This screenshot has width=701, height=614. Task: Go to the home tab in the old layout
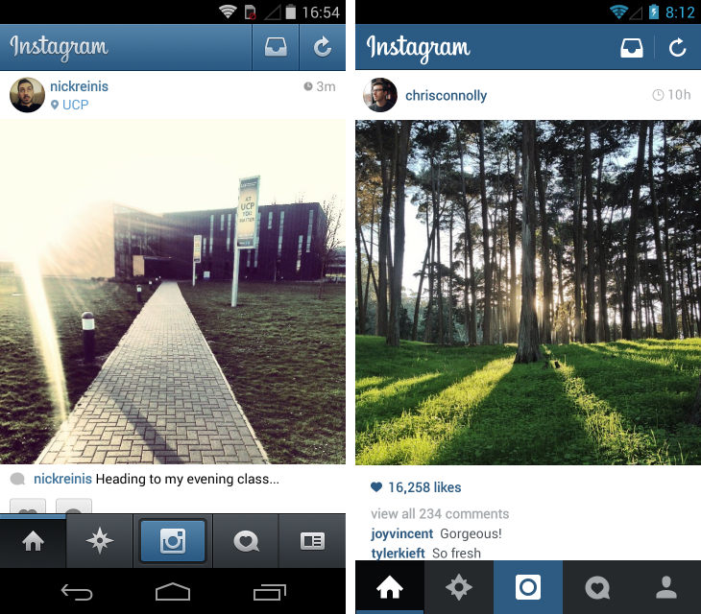tap(33, 541)
